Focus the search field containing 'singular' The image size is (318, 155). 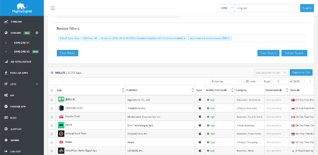267,8
